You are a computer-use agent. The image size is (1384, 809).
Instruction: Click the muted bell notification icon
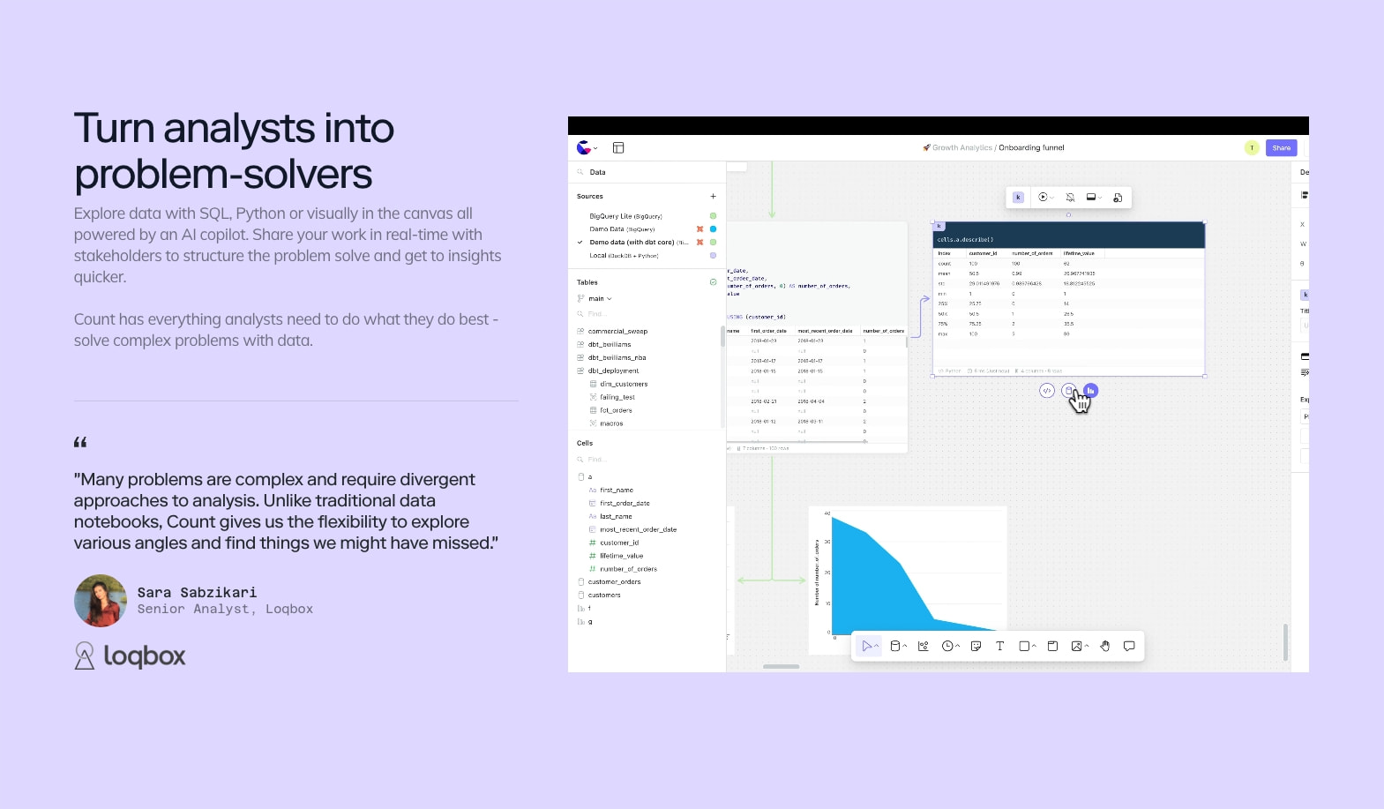click(1070, 198)
